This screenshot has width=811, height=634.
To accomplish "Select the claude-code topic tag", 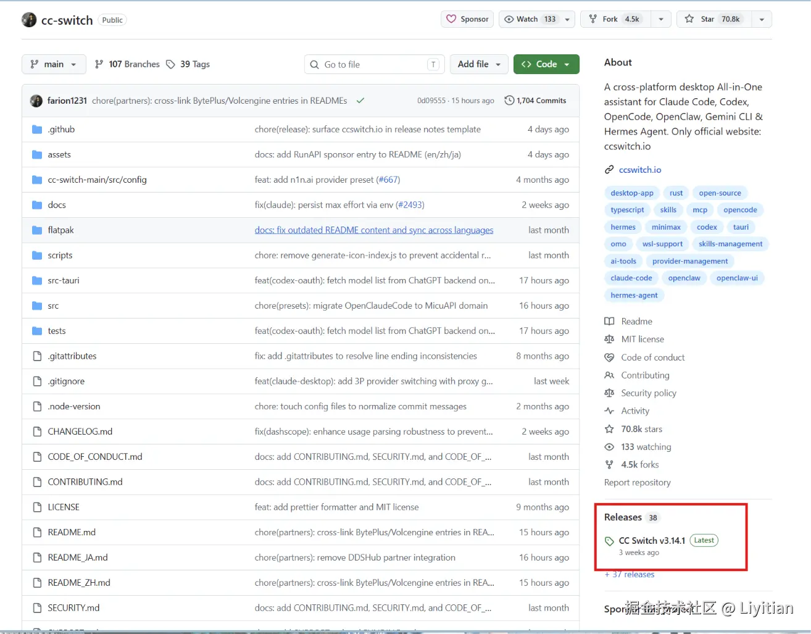I will (631, 278).
